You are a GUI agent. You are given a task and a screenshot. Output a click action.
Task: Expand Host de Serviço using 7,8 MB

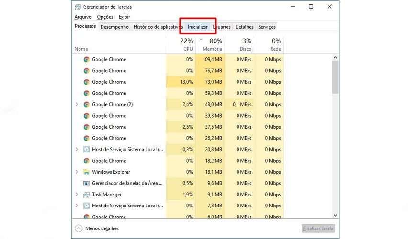77,206
